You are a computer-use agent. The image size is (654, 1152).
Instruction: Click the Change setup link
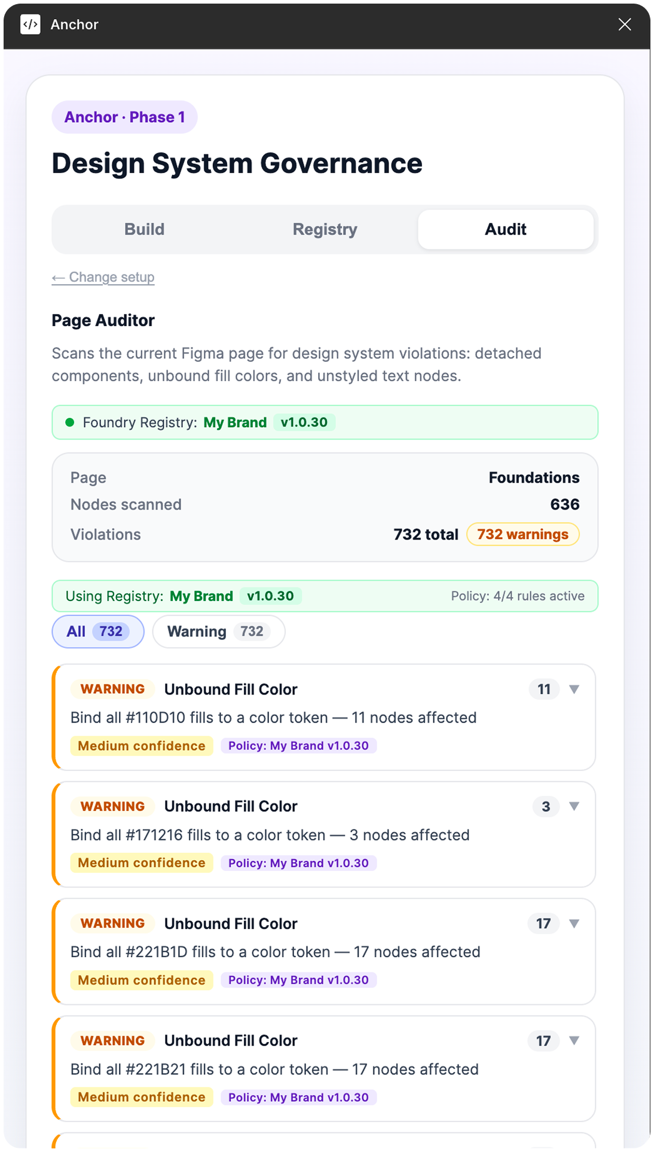tap(103, 278)
